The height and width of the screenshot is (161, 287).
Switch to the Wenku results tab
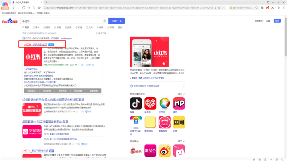click(x=89, y=28)
